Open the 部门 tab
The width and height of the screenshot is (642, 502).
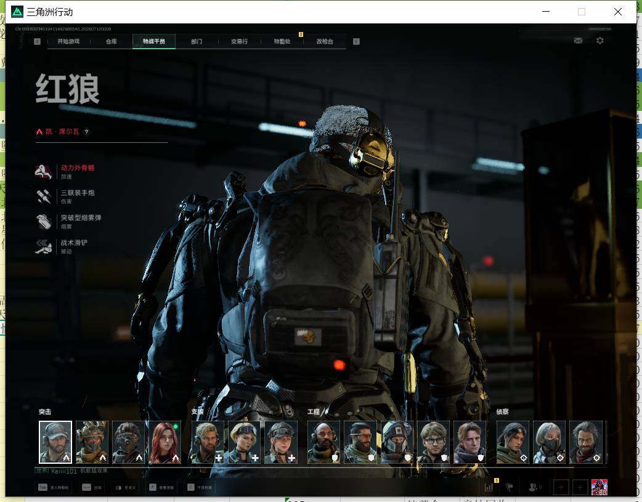coord(197,41)
